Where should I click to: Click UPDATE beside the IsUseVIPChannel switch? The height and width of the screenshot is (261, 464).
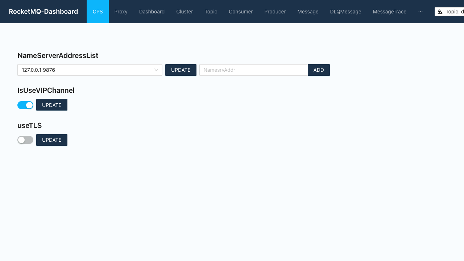tap(52, 105)
